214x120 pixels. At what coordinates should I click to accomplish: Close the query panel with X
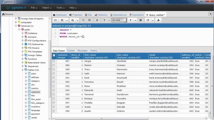pos(210,14)
